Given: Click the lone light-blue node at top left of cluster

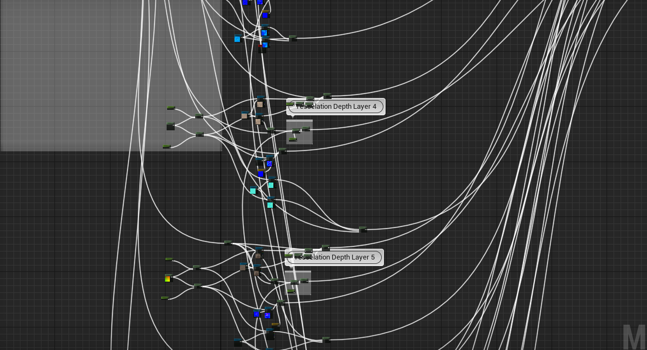Looking at the screenshot, I should (237, 39).
